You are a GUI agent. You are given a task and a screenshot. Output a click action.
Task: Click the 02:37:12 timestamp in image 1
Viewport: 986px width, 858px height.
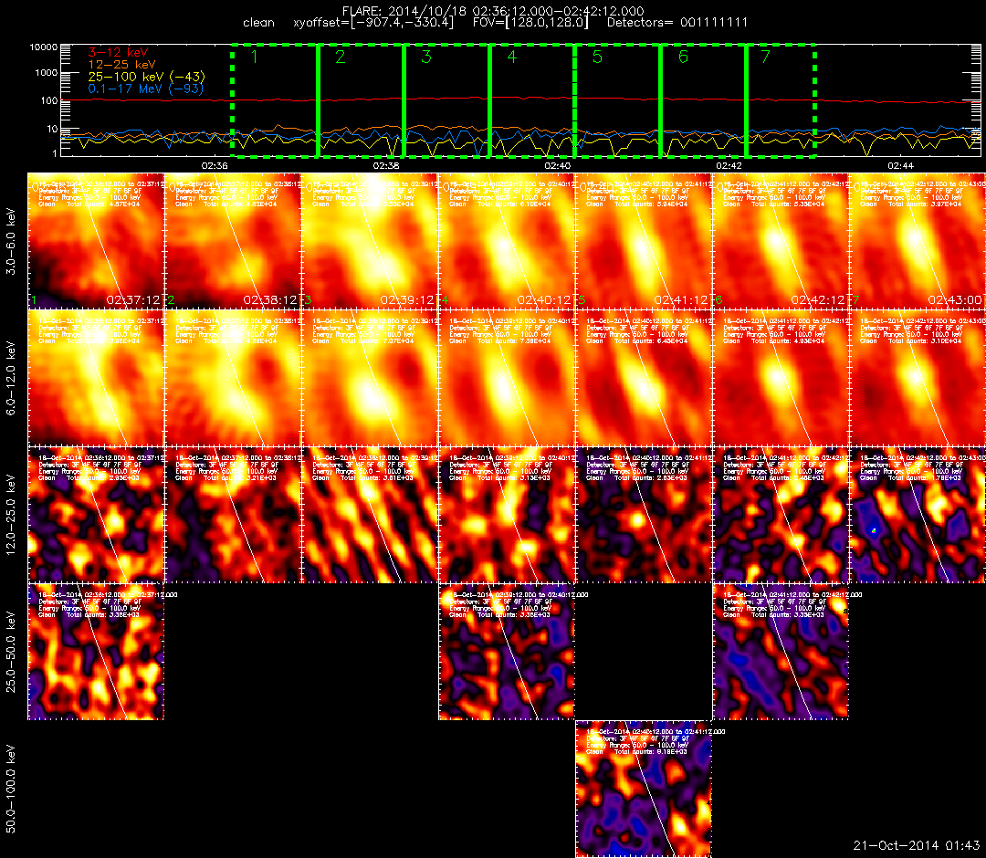click(133, 300)
